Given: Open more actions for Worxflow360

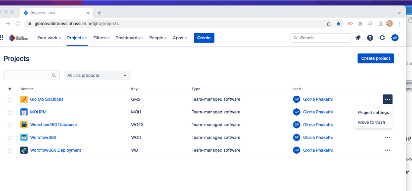Looking at the screenshot, I should pos(387,137).
